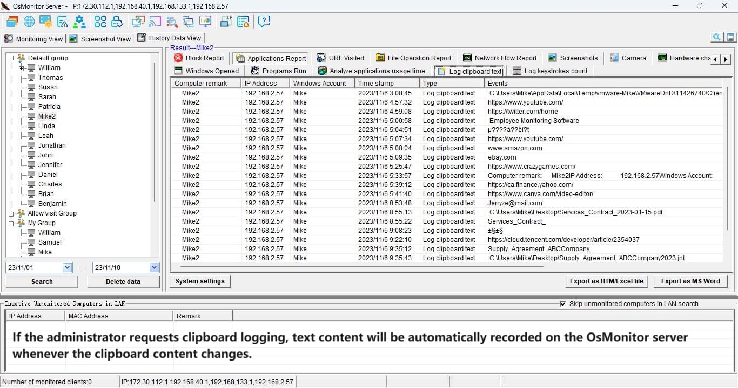
Task: Open the Windows Opened sub-tab
Action: tap(206, 71)
